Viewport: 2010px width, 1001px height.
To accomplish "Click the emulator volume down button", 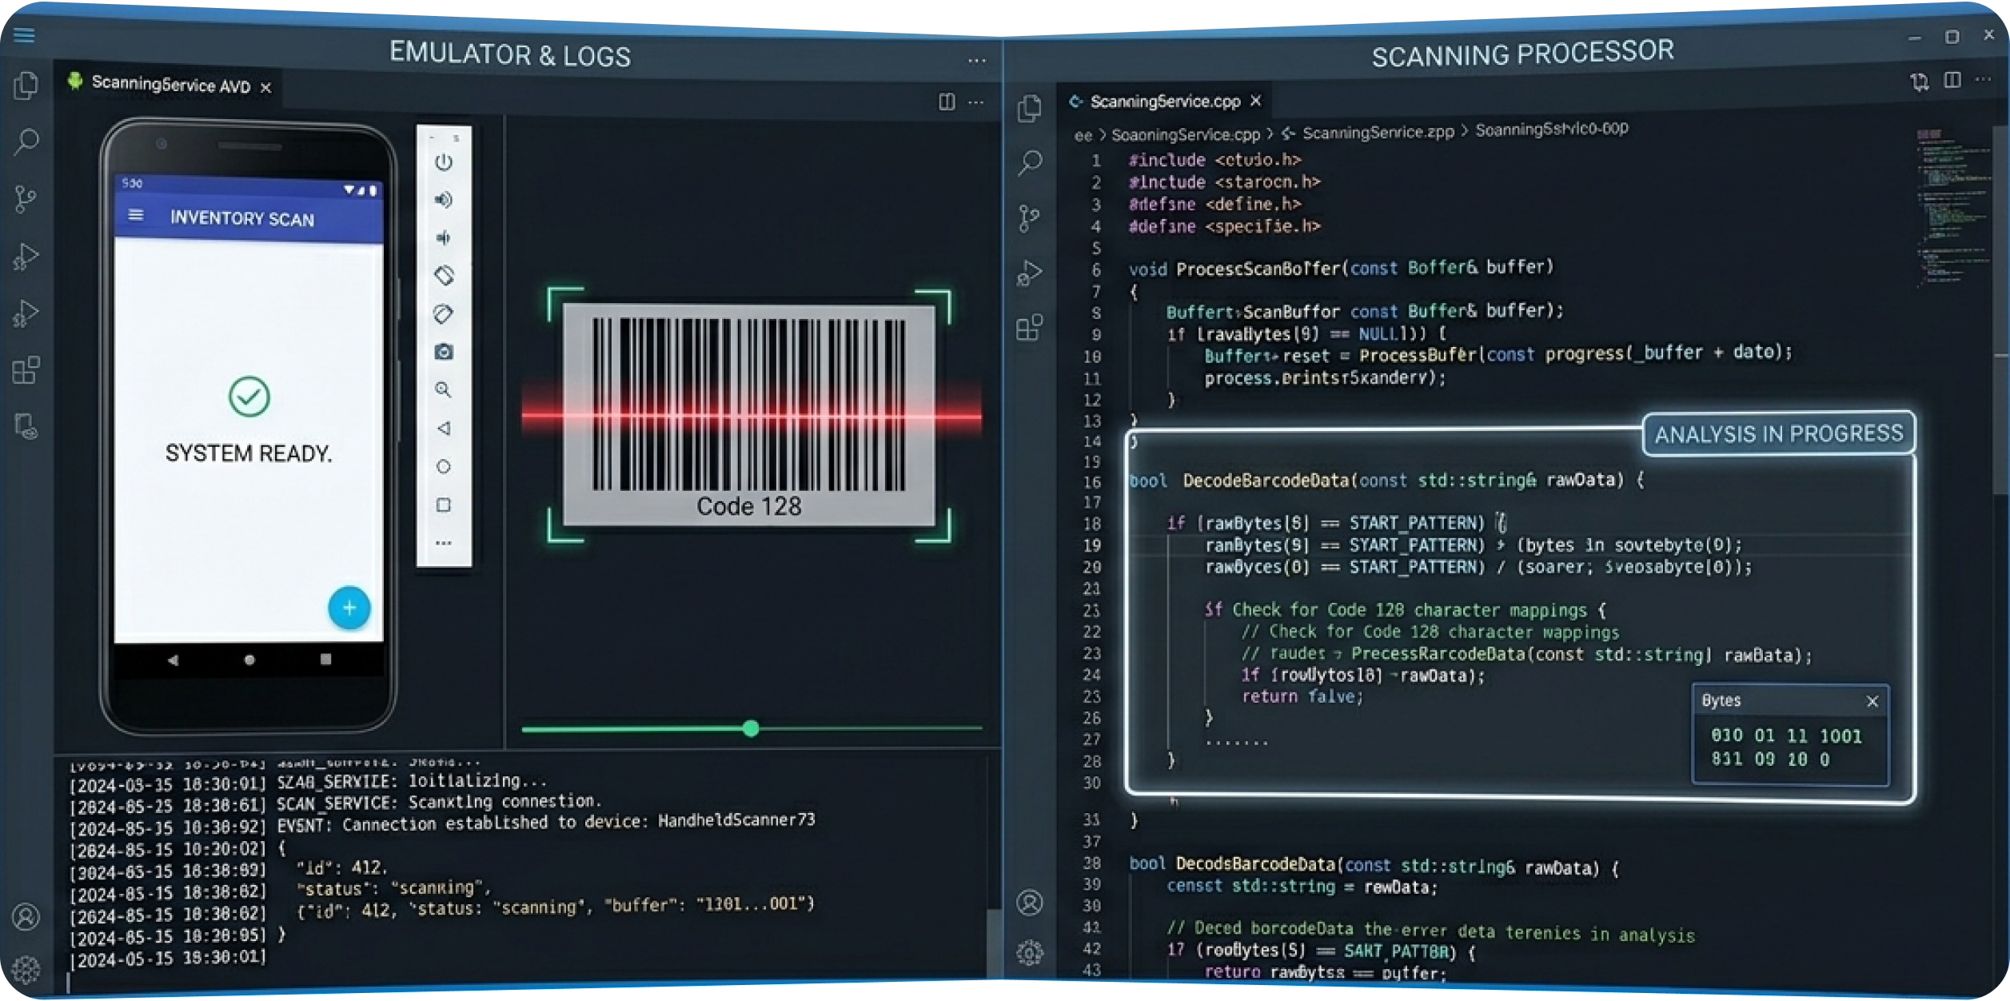I will point(444,237).
